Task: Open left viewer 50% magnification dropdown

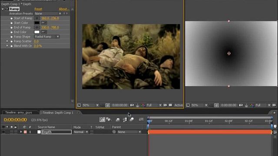Action: (90, 105)
